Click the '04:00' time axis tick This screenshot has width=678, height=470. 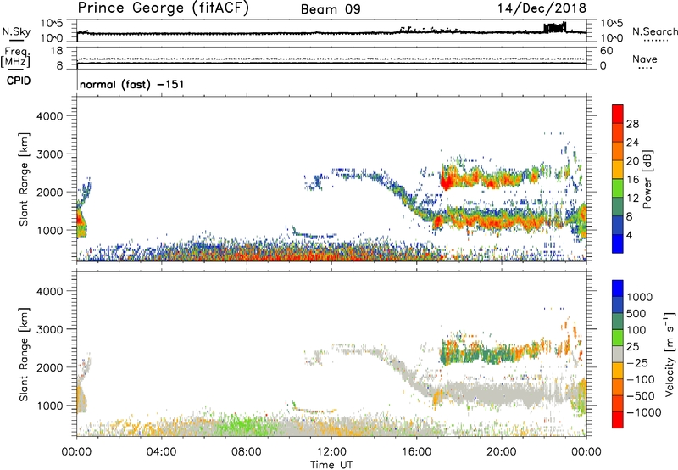click(x=161, y=451)
